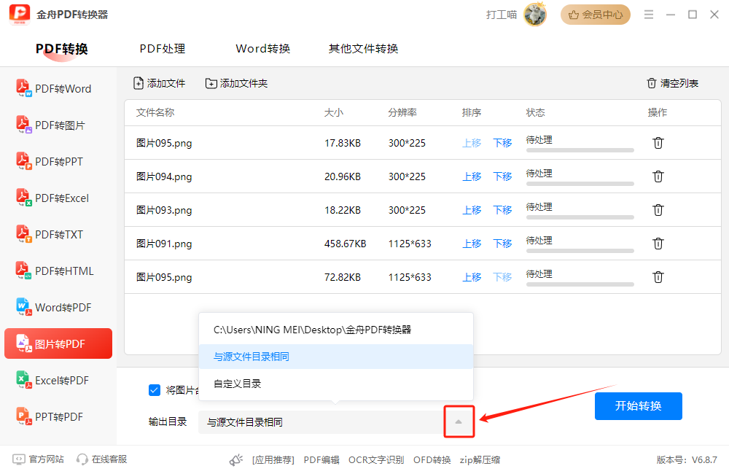Select the PDF转图片 sidebar icon
Screen dimensions: 729x474
click(22, 124)
